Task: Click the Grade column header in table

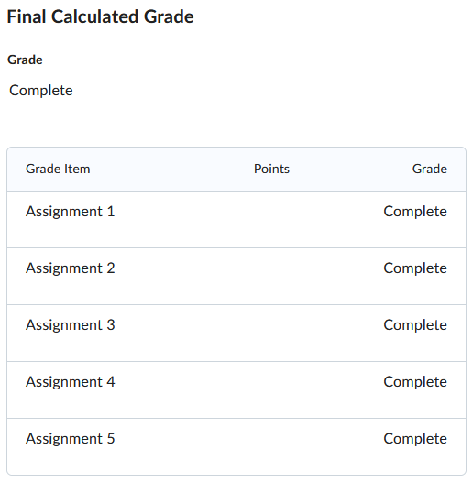Action: (x=430, y=169)
